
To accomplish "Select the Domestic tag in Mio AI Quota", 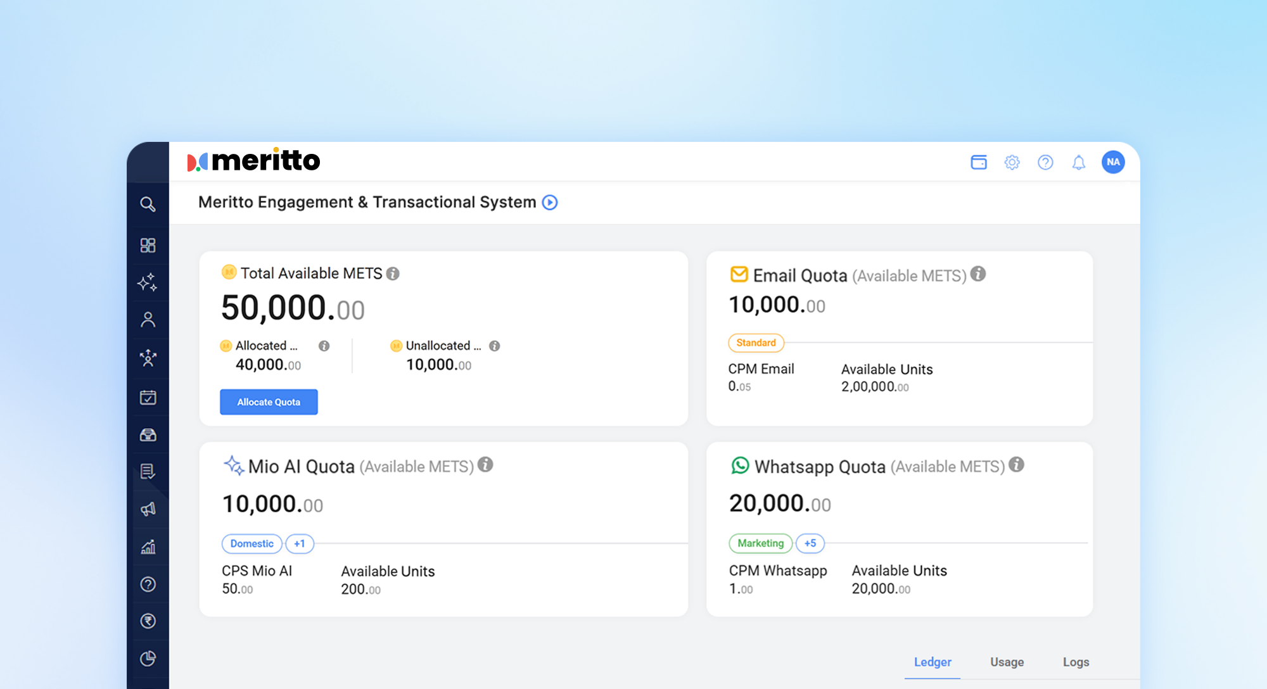I will point(251,544).
